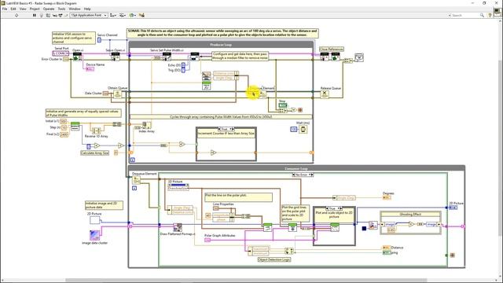Select the 2D Picture constant on left
This screenshot has height=283, width=503.
tap(94, 220)
